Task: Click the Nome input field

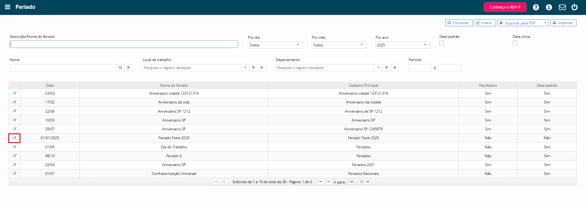Action: coord(63,67)
